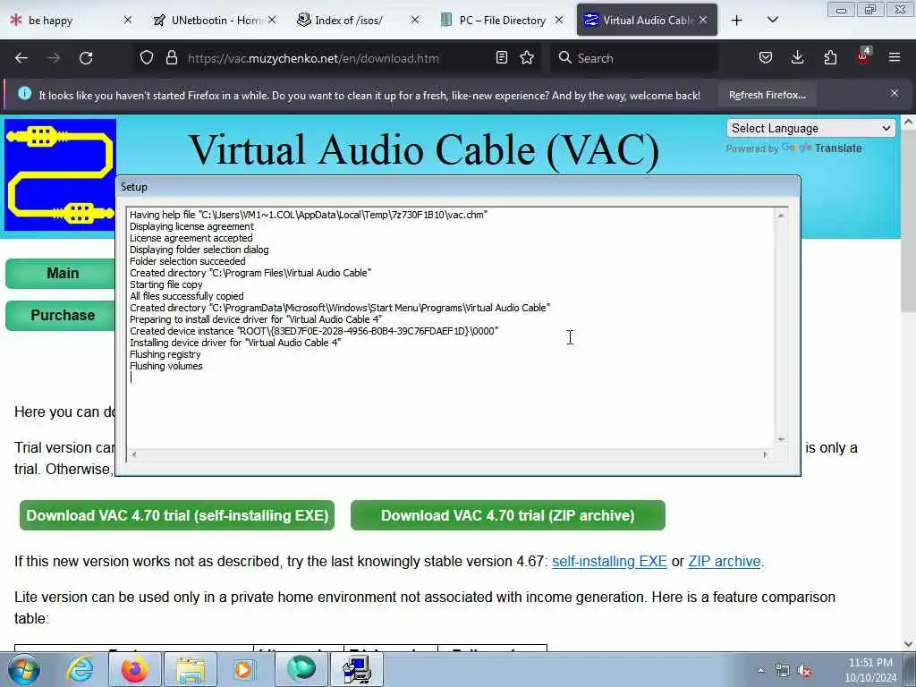916x687 pixels.
Task: Click the uBlock extension badge icon
Action: 863,56
